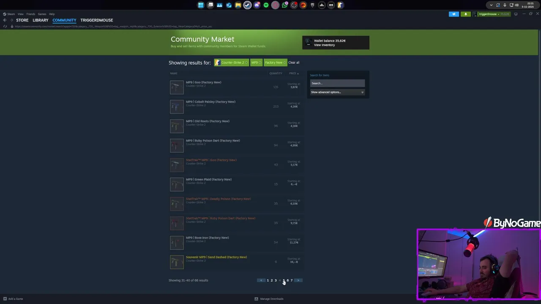Screen dimensions: 541x304
Task: Click the microphone icon in the system tray
Action: coord(505,5)
